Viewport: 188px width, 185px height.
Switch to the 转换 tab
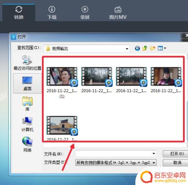pyautogui.click(x=19, y=13)
